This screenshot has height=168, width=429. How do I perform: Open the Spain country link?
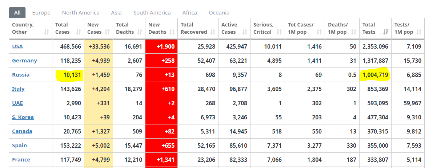19,146
